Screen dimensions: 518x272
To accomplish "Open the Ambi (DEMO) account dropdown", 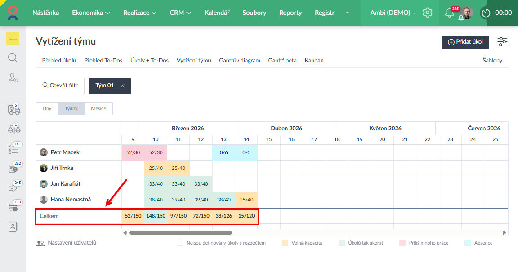I will point(393,13).
